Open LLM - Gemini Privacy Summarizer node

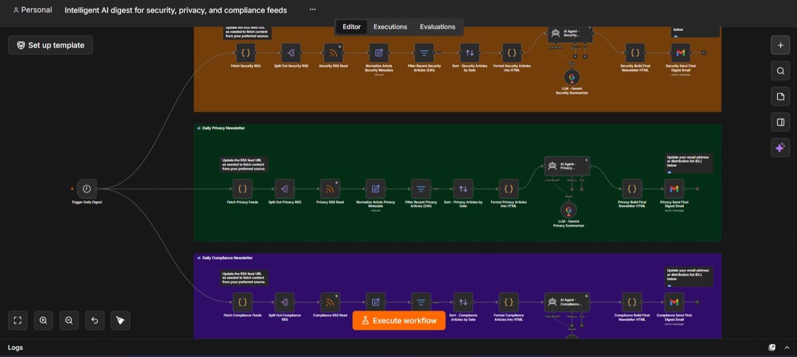(x=569, y=210)
